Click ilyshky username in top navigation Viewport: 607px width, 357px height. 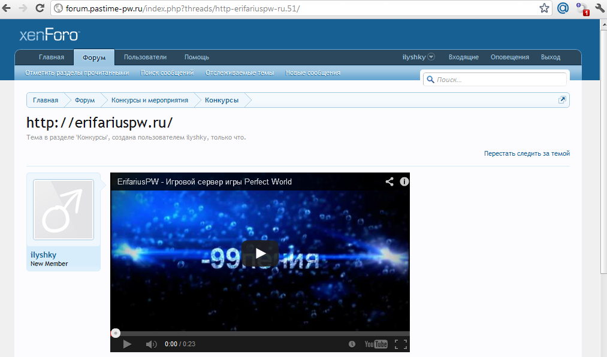click(x=414, y=57)
